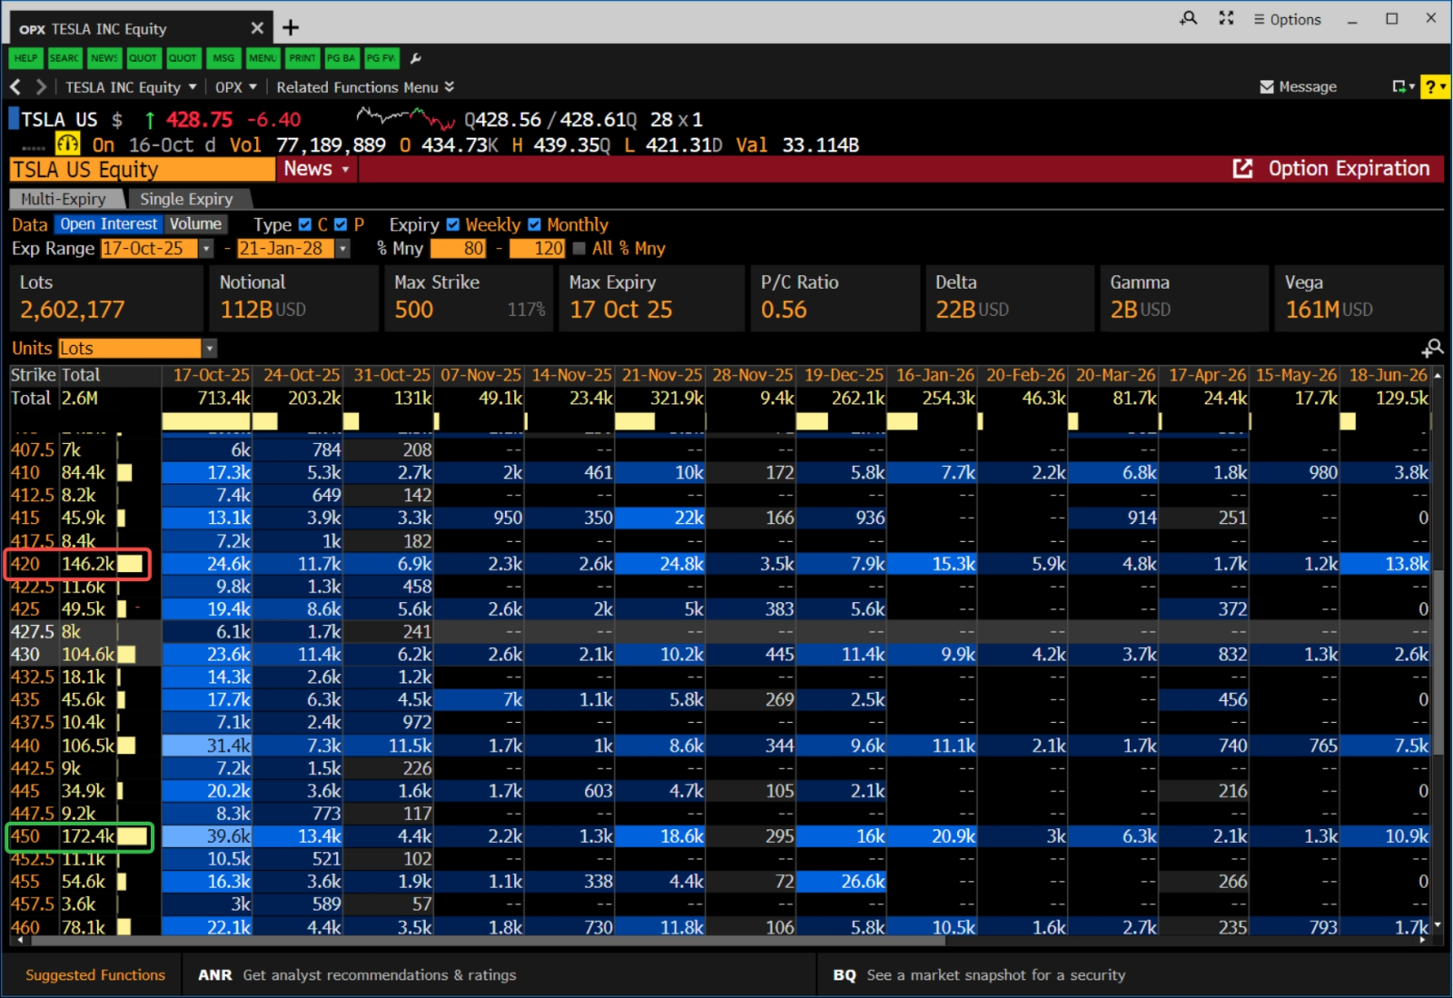Click the yellow question mark help icon
This screenshot has height=998, width=1453.
1433,87
